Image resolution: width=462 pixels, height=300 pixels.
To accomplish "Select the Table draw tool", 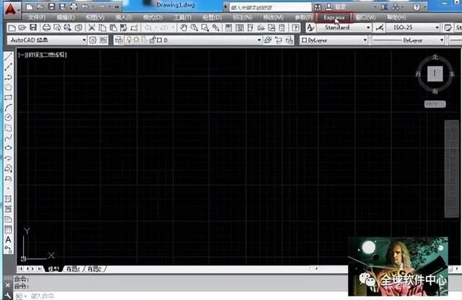I will pos(8,229).
